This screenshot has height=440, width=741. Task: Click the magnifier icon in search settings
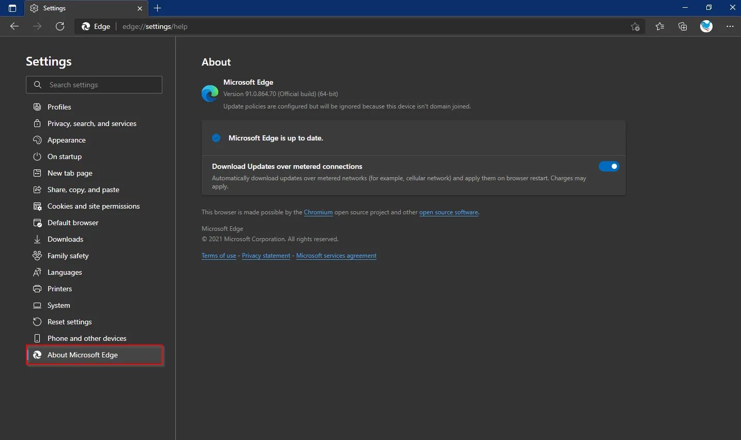coord(37,85)
